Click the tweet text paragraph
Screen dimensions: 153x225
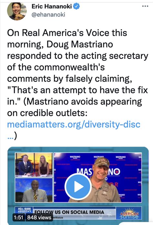pos(77,84)
